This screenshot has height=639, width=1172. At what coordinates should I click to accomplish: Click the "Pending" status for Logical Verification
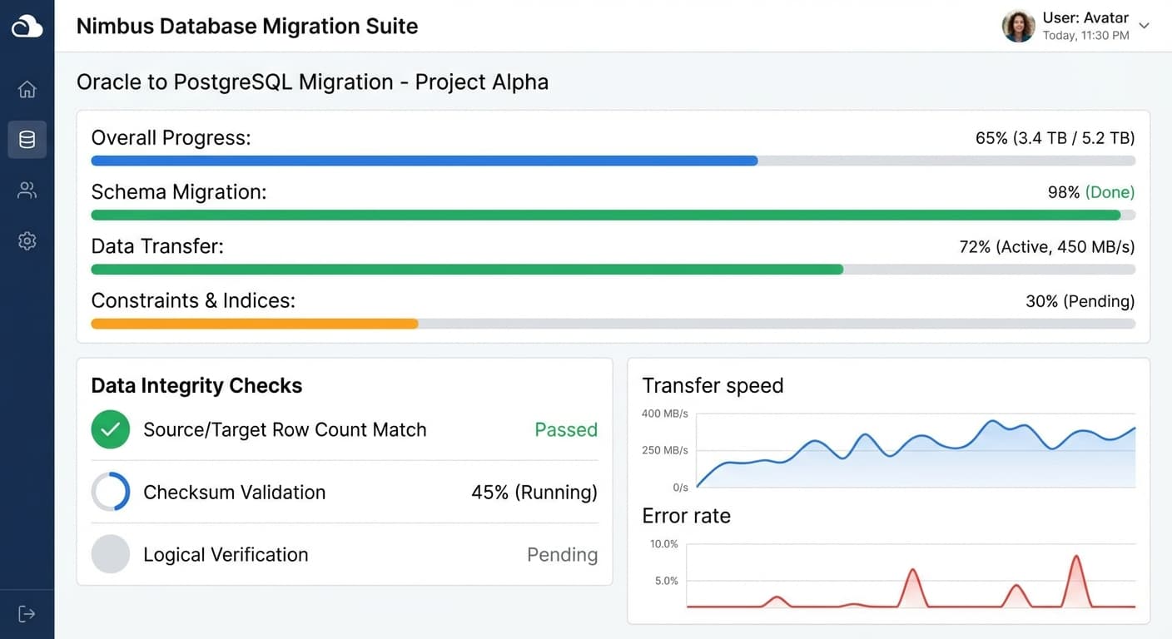[563, 554]
